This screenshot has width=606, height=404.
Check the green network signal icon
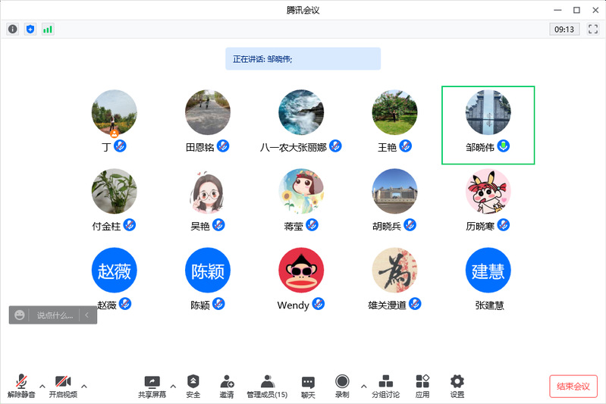(x=48, y=29)
